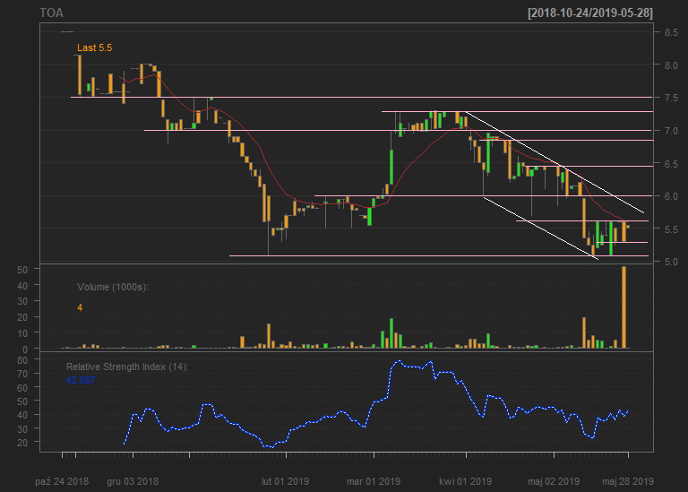The width and height of the screenshot is (688, 492).
Task: Click the Last 5.5 price label
Action: point(94,47)
